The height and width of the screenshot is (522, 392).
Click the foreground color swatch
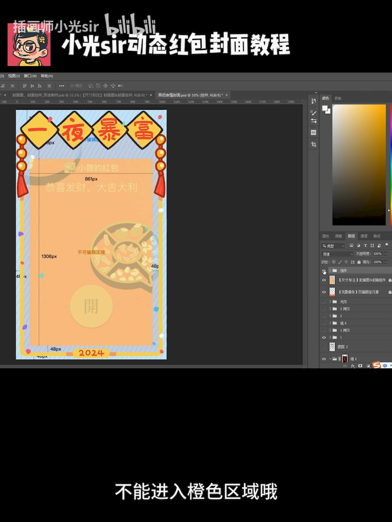pyautogui.click(x=325, y=109)
